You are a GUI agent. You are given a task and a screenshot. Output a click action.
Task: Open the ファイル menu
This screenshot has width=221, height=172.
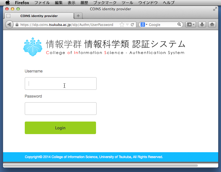point(42,3)
